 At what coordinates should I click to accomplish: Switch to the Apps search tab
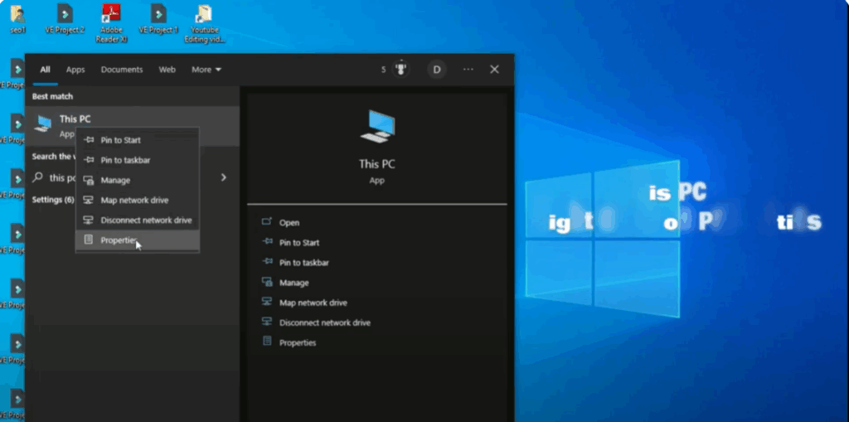75,70
